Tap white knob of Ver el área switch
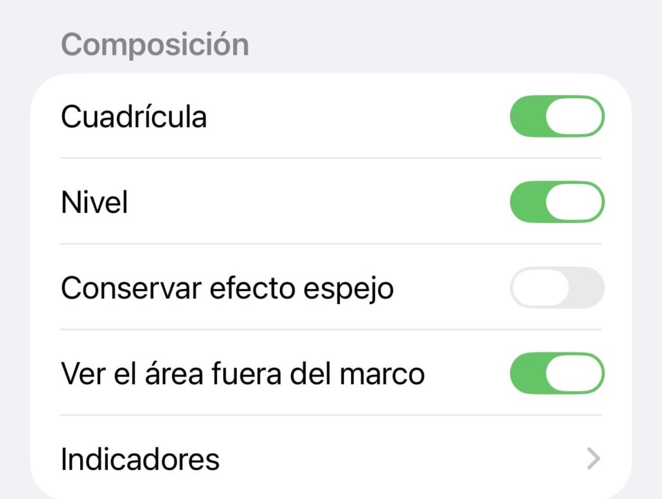The image size is (662, 499). (x=574, y=373)
